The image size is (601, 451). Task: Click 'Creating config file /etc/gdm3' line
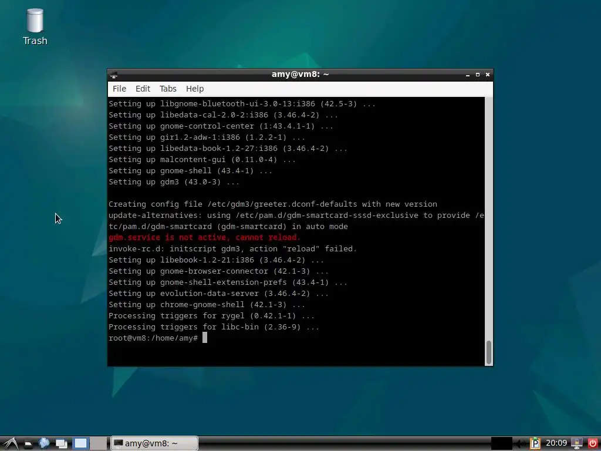click(272, 204)
